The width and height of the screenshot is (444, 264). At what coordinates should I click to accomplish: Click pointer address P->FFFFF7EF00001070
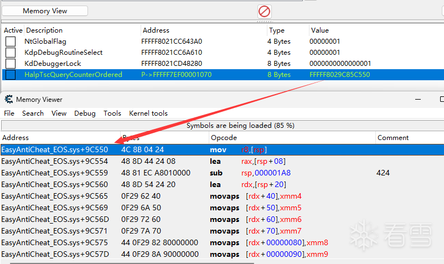pyautogui.click(x=177, y=75)
